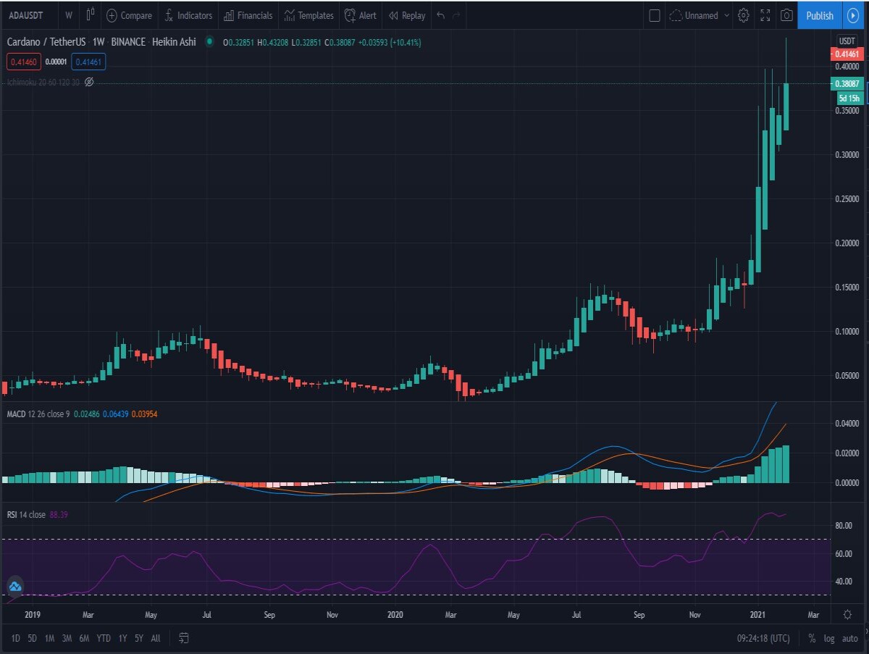Open the Indicators menu

click(188, 14)
